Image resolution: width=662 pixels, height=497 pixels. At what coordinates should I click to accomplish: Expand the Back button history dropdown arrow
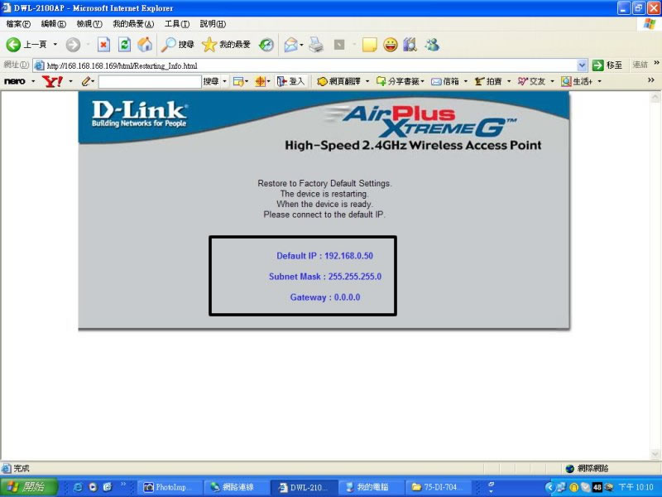click(x=55, y=45)
